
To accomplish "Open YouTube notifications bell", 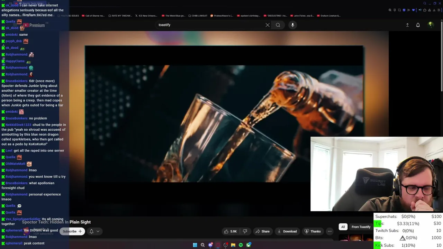I will click(x=418, y=25).
